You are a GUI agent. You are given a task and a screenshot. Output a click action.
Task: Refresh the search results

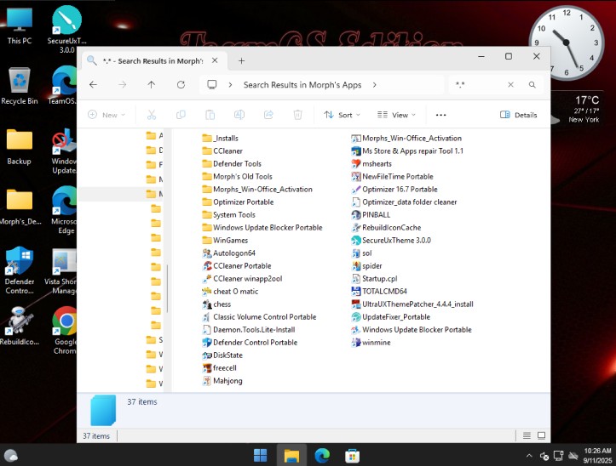181,85
